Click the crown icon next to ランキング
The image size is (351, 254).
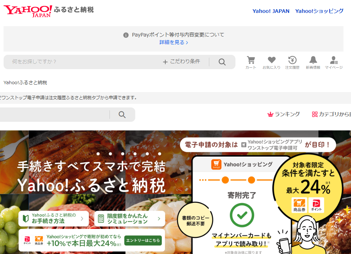[x=270, y=115]
